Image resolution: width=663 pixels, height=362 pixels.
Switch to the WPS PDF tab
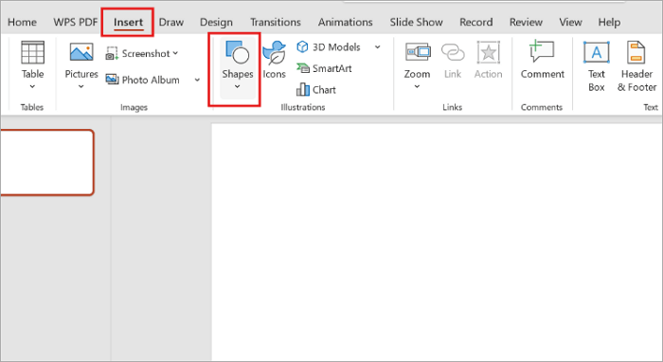click(x=75, y=22)
